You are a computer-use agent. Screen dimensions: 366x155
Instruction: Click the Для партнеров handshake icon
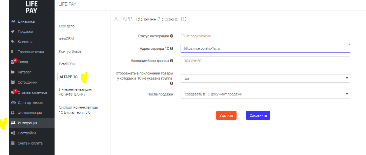click(x=13, y=103)
